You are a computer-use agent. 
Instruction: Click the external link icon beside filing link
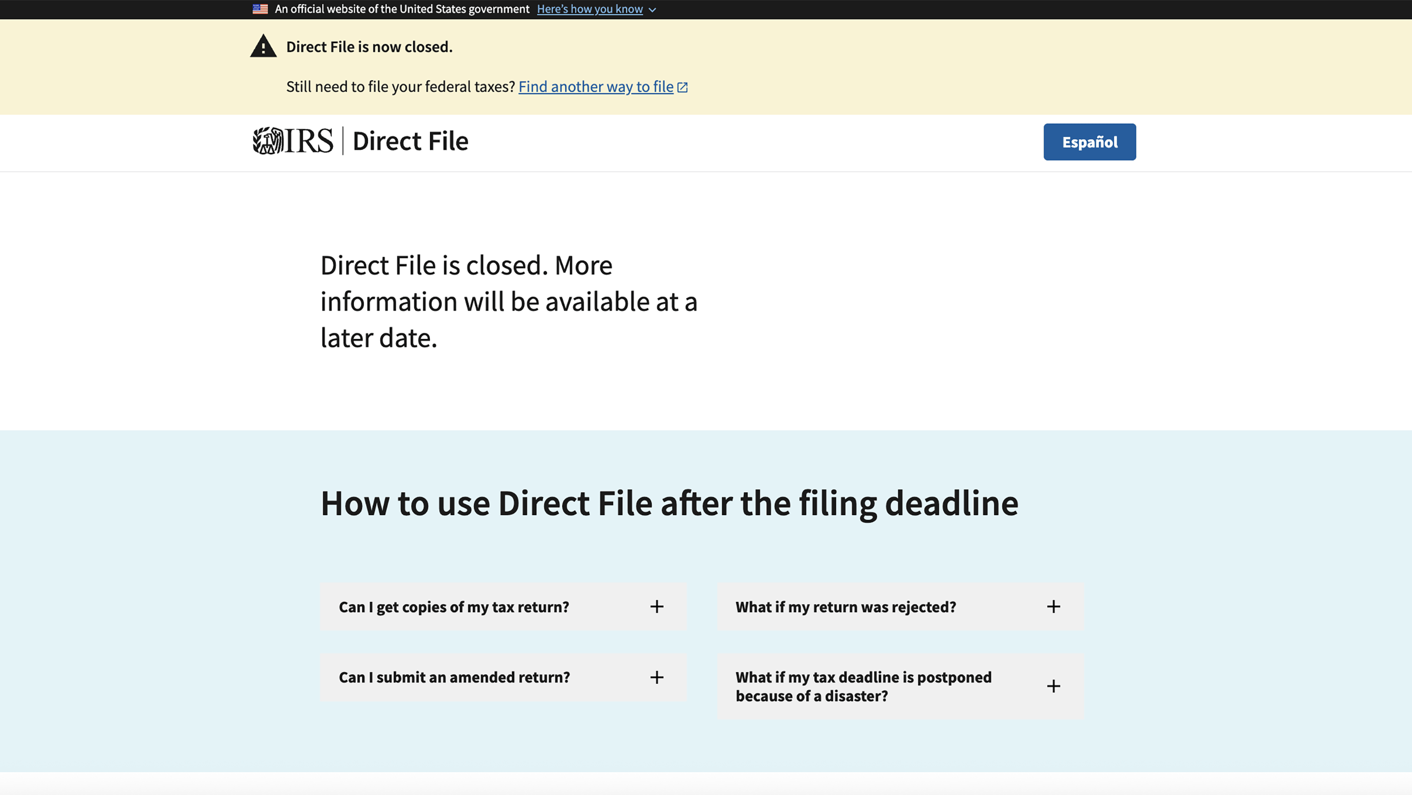pyautogui.click(x=682, y=87)
